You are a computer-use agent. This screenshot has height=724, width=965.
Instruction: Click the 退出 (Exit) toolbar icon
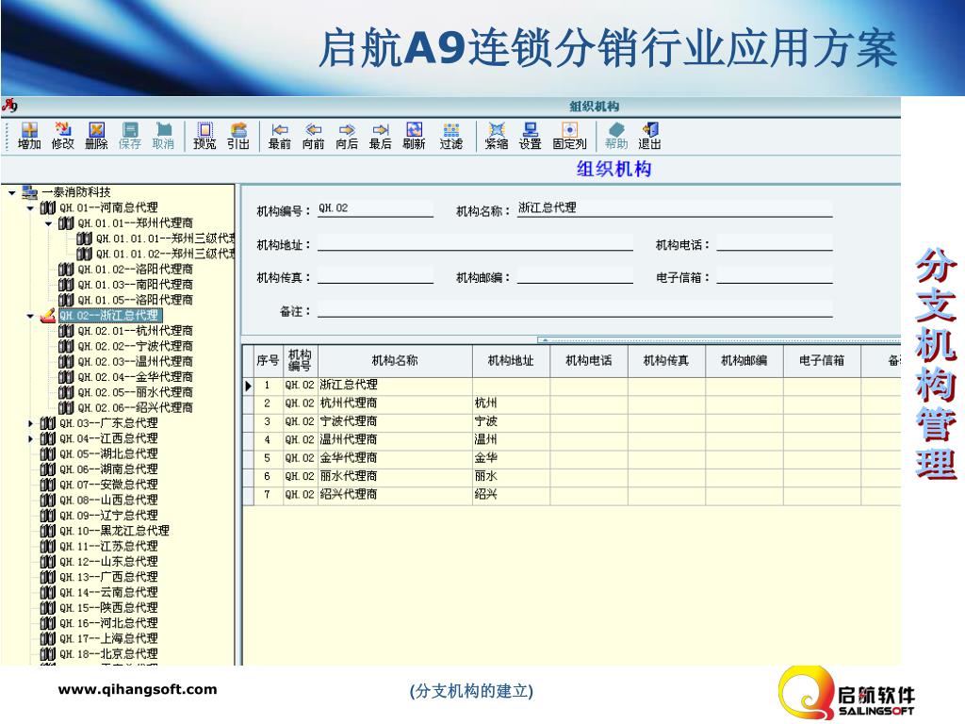pos(650,136)
